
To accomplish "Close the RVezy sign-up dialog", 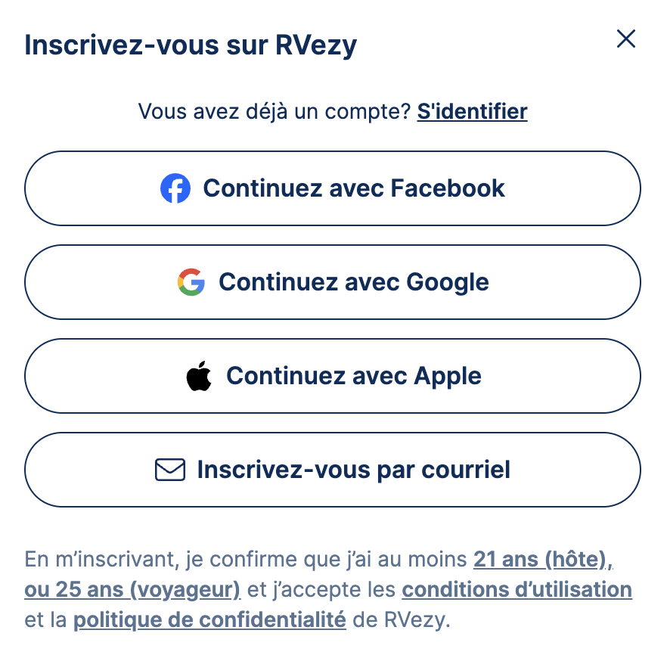I will pyautogui.click(x=625, y=39).
